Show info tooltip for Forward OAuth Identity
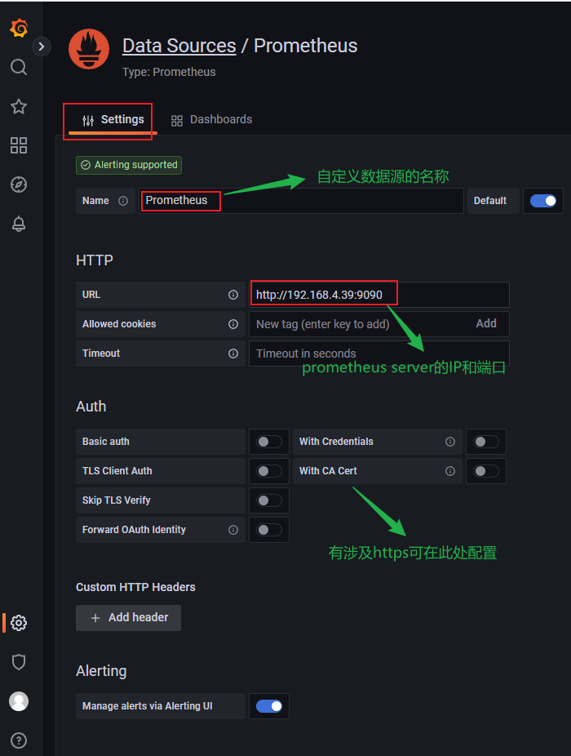 pos(233,530)
